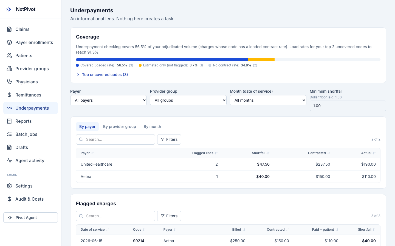Open Filters for the payer table
395x246 pixels.
[x=169, y=139]
